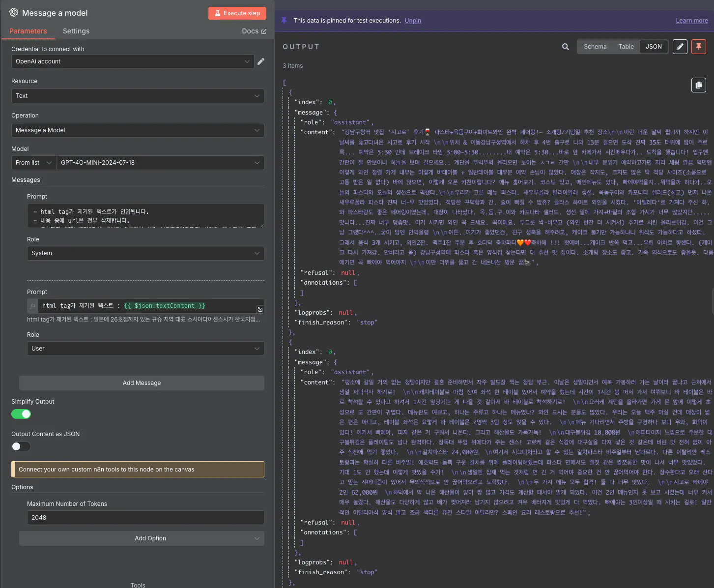Open the Docs link
The image size is (714, 588).
(x=254, y=31)
